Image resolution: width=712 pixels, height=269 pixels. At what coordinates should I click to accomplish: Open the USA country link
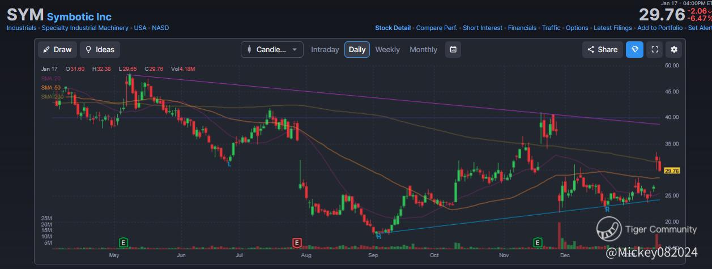[140, 28]
